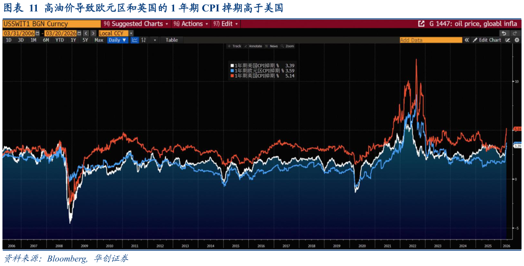Click the red 5.14 axis value label
This screenshot has width=524, height=266.
tap(517, 129)
